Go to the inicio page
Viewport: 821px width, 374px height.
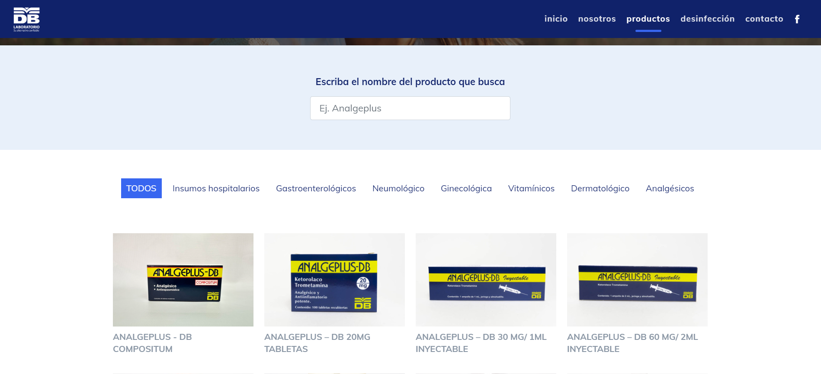click(556, 19)
